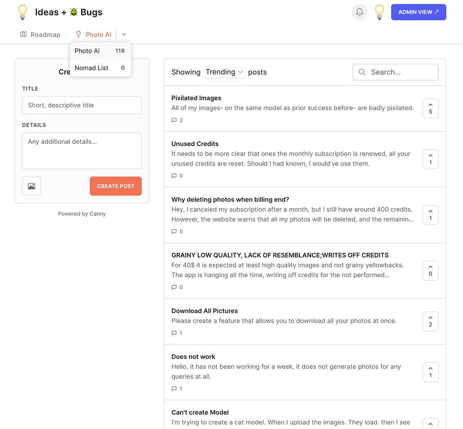Click the lightbulb logo beside Ideas + Bugs

point(22,12)
